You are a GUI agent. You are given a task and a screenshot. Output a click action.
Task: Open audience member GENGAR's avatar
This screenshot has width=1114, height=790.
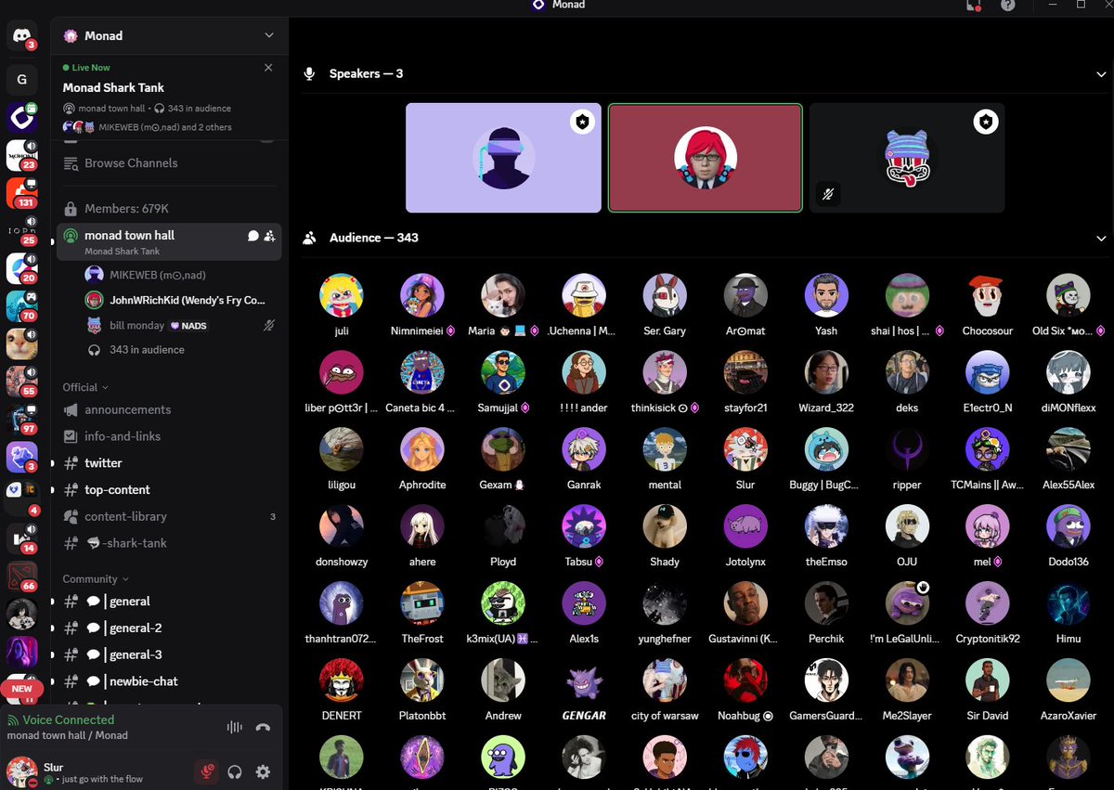(x=584, y=680)
